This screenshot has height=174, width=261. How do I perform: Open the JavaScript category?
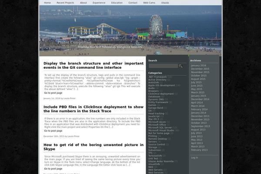tap(154, 117)
